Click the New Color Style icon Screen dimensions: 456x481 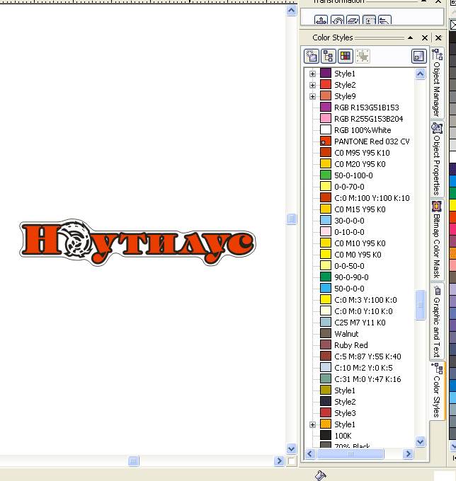click(x=312, y=56)
